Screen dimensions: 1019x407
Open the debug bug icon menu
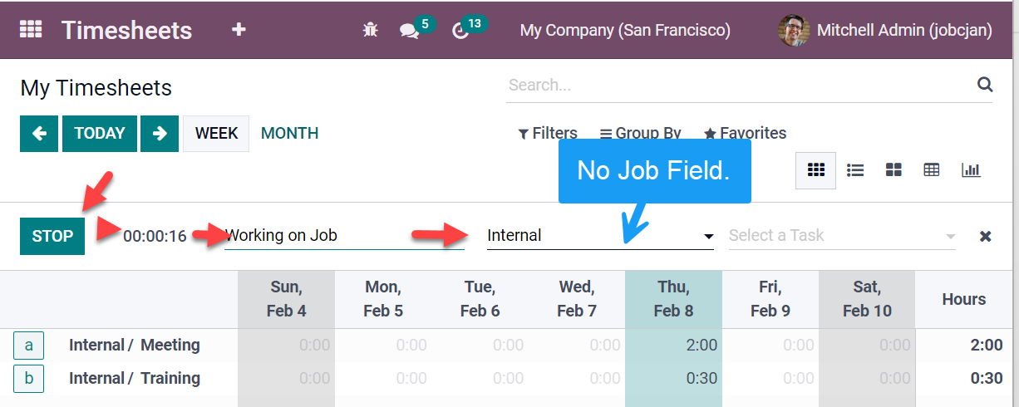(371, 31)
